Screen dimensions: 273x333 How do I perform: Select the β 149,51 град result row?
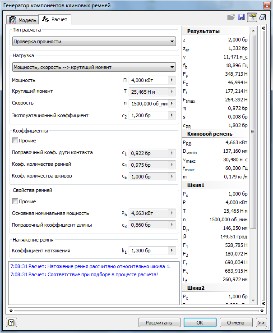point(215,237)
